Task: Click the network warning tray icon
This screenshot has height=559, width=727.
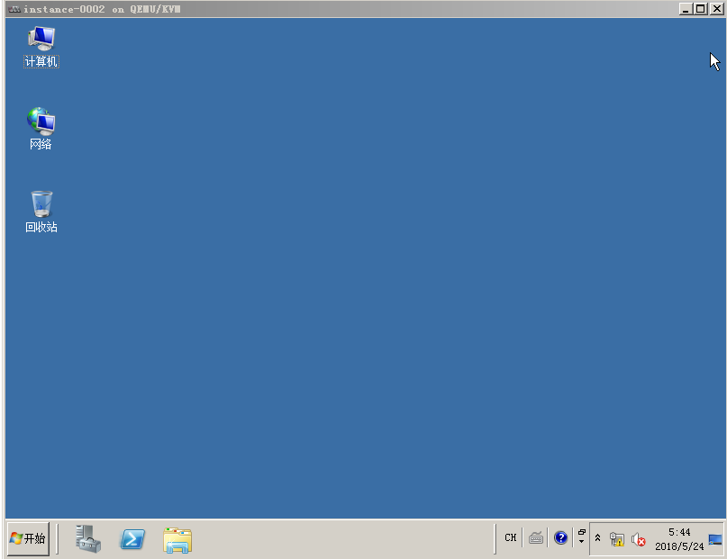Action: [617, 539]
